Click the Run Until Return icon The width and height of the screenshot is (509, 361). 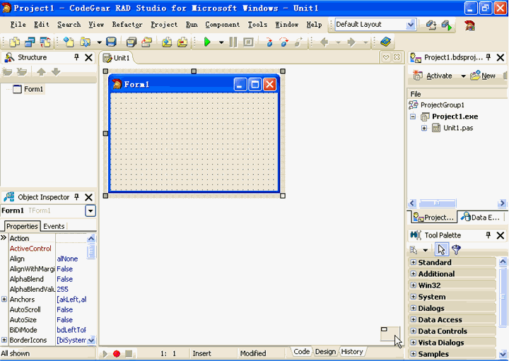click(x=298, y=42)
